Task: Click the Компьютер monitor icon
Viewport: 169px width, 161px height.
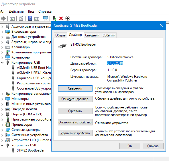Action: pyautogui.click(x=8, y=57)
